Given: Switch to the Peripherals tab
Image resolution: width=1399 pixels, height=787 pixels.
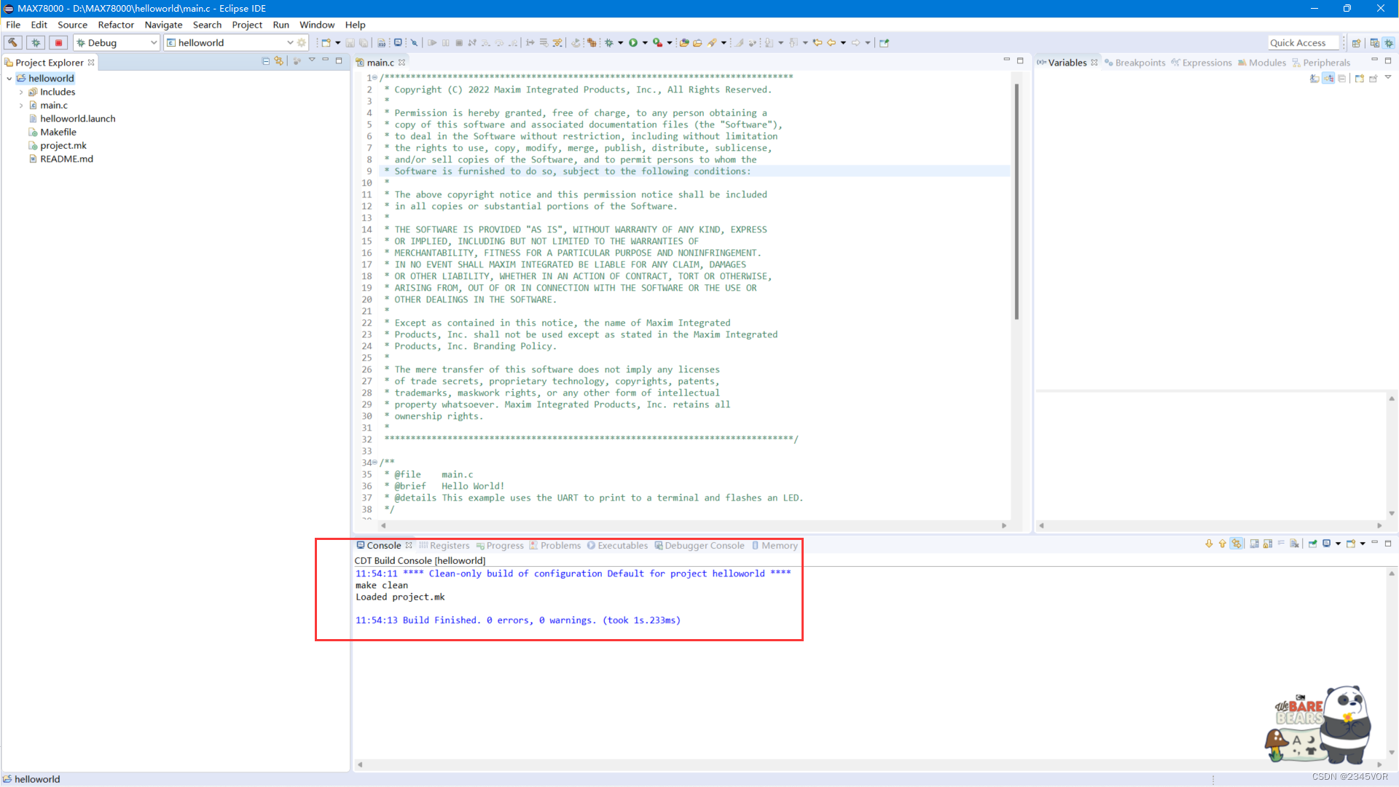Looking at the screenshot, I should (x=1321, y=63).
